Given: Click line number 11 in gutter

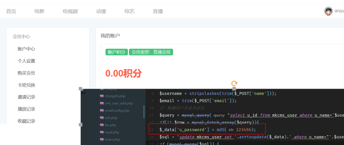Looking at the screenshot, I should [152, 115].
